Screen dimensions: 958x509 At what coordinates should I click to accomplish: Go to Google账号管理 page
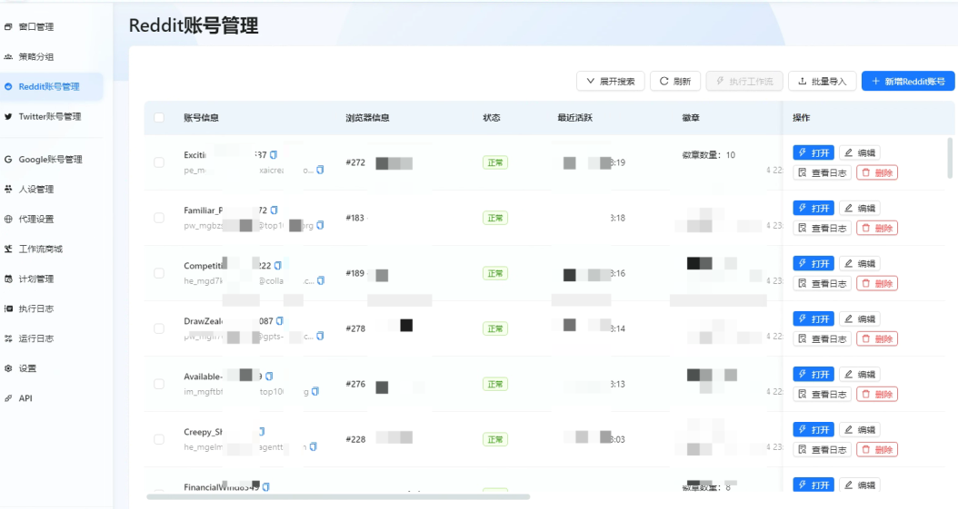50,159
